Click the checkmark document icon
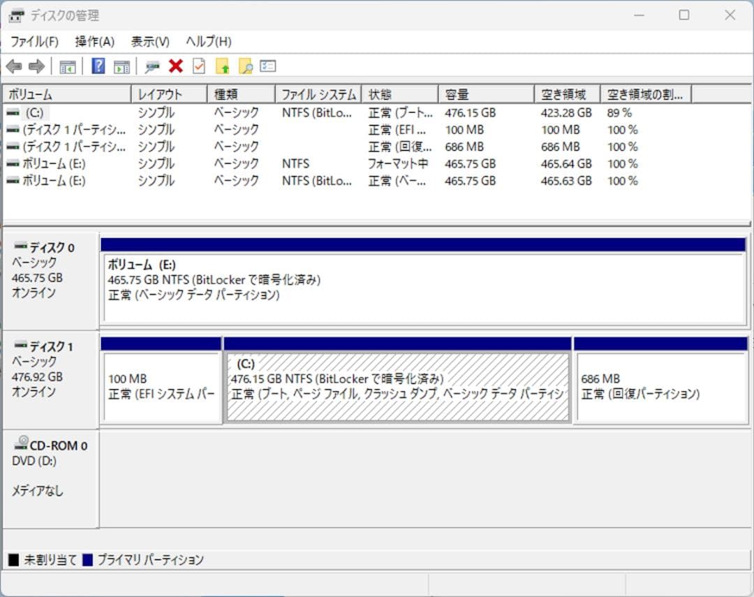The image size is (754, 597). point(198,66)
